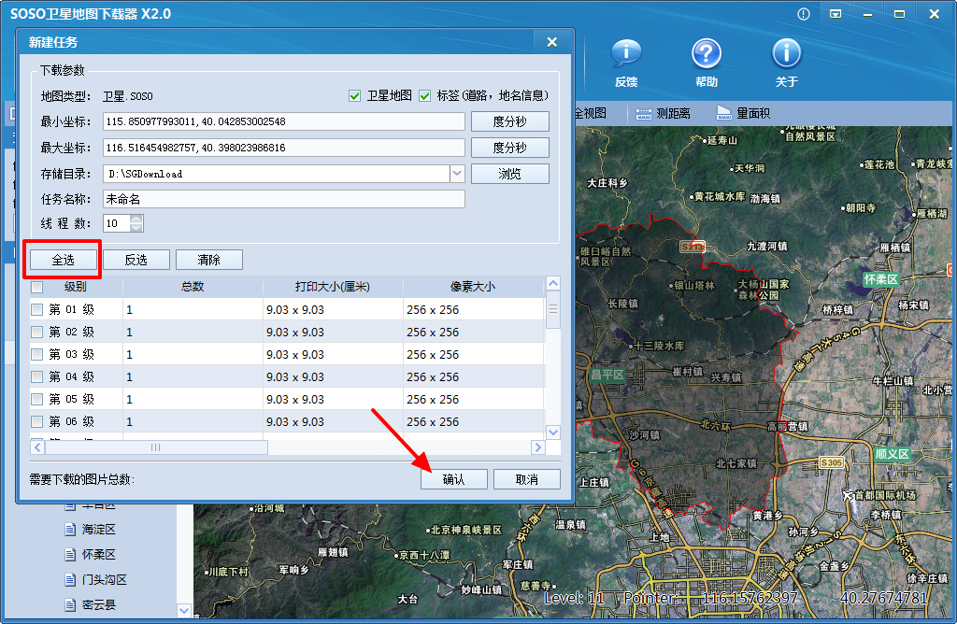Image resolution: width=957 pixels, height=624 pixels.
Task: Select the 测距离 distance measuring tool
Action: pyautogui.click(x=664, y=113)
